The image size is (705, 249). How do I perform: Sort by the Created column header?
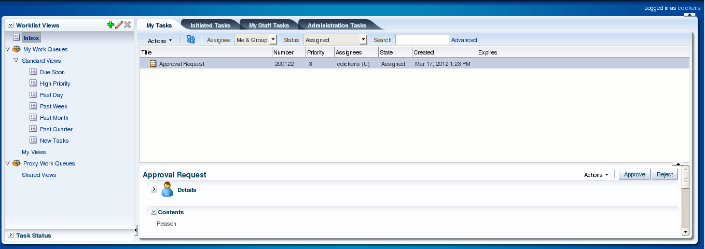click(445, 52)
